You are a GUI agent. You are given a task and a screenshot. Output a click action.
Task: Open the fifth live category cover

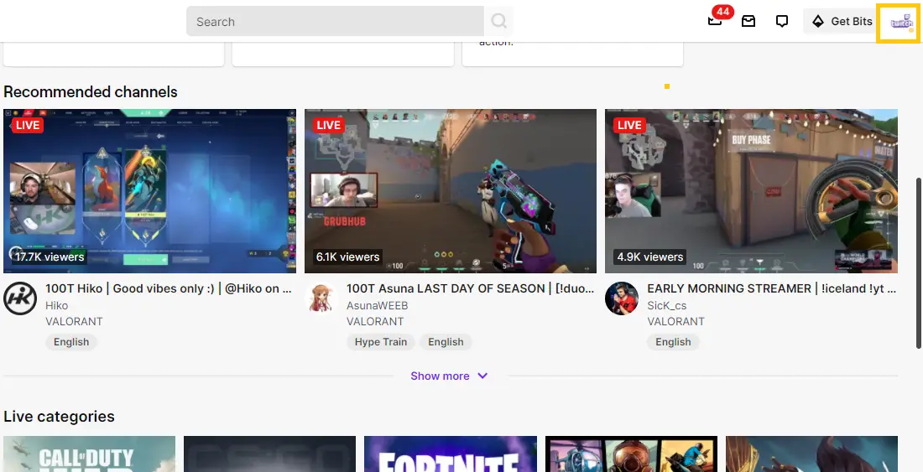(811, 454)
